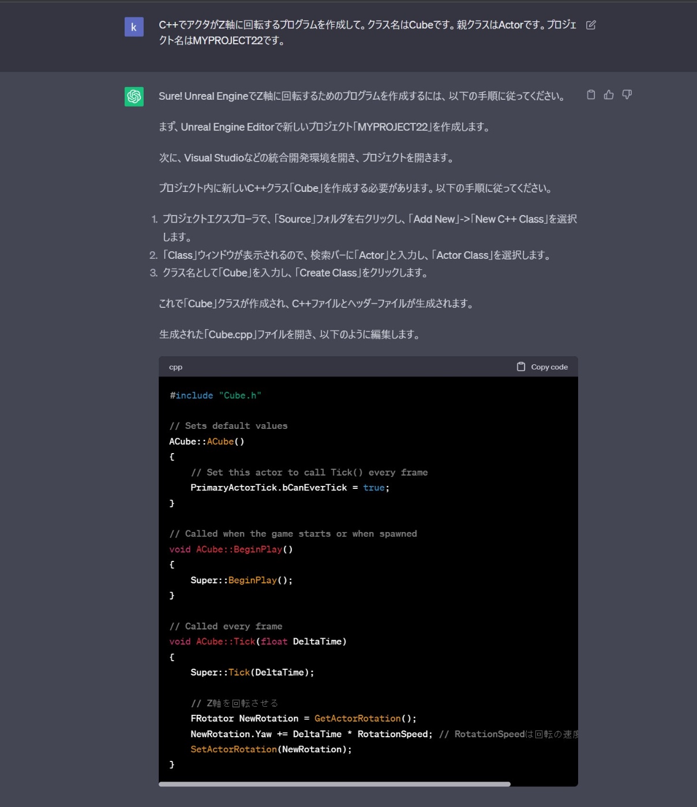697x807 pixels.
Task: Click the user avatar labeled k
Action: click(134, 27)
